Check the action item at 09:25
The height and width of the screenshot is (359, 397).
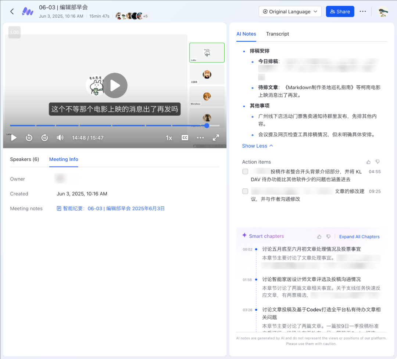coord(245,191)
